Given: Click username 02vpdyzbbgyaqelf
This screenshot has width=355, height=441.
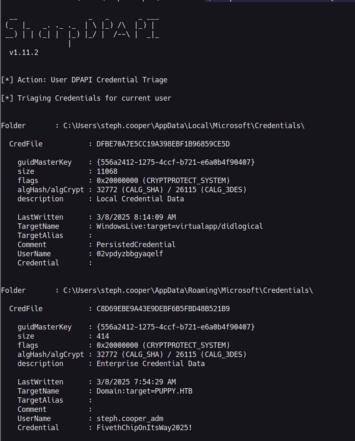Looking at the screenshot, I should click(130, 254).
